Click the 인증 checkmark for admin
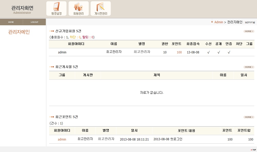257x152 pixels. coord(229,52)
